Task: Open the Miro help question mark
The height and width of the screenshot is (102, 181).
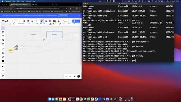Action: tap(79, 76)
